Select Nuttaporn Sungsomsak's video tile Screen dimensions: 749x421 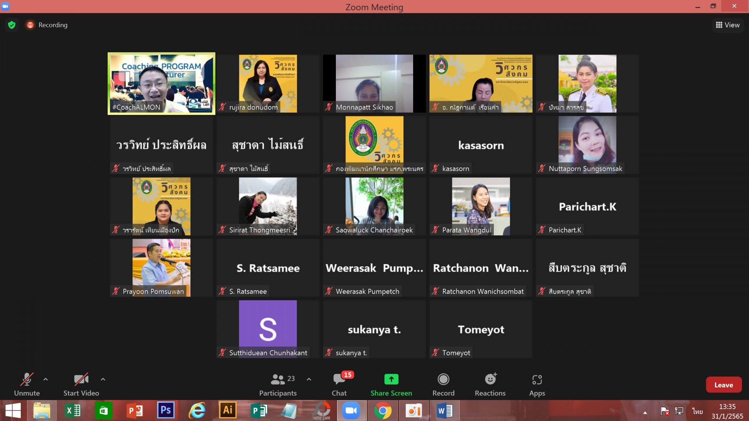587,145
